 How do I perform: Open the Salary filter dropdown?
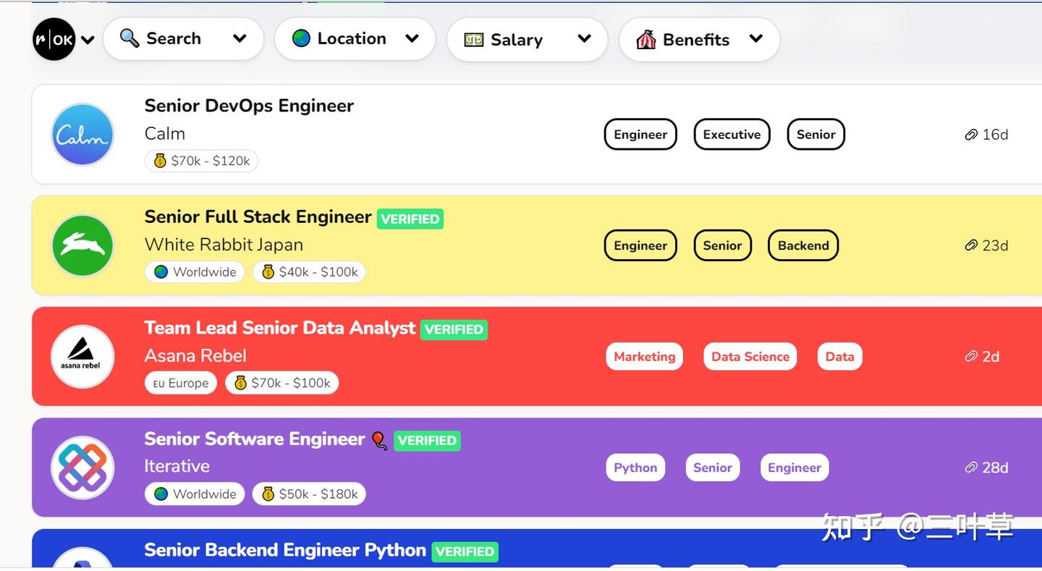(x=527, y=39)
